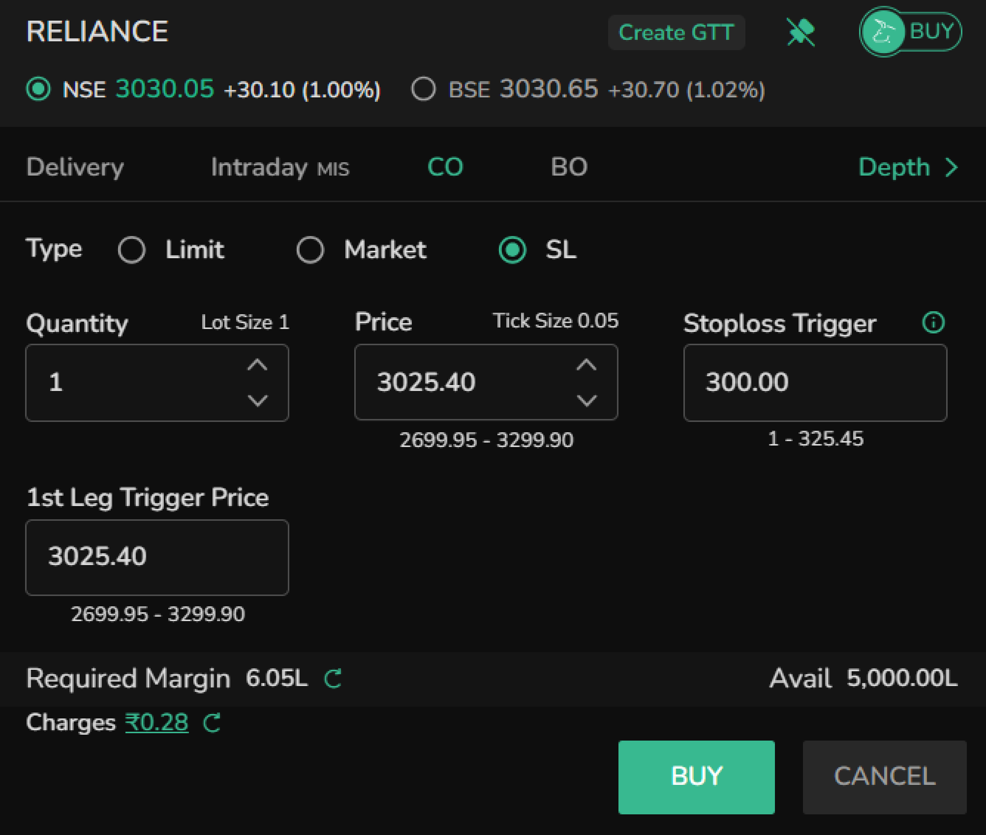Viewport: 986px width, 835px height.
Task: Open the ₹0.28 charges link
Action: coord(157,723)
